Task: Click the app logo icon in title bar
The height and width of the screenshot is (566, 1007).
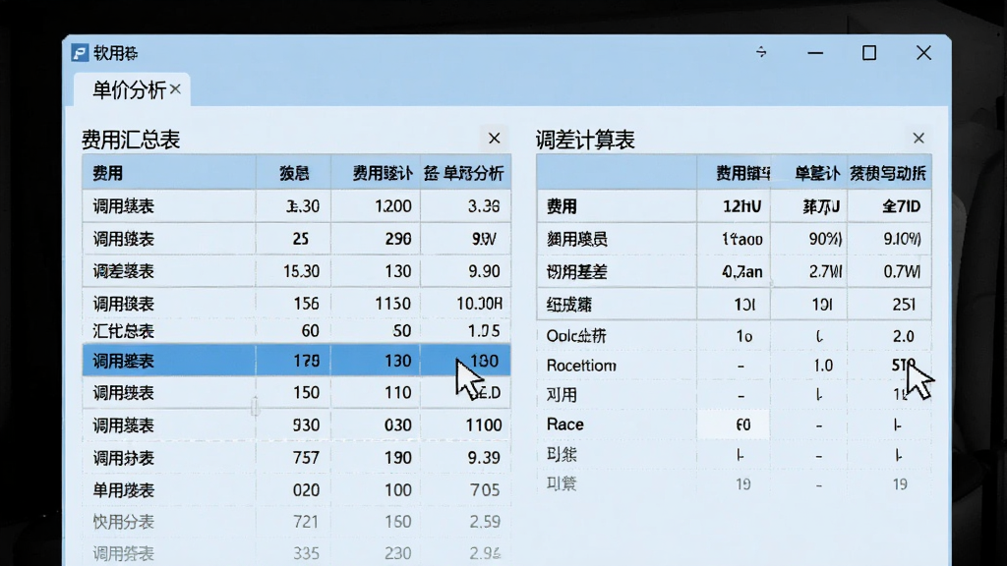Action: (x=80, y=53)
